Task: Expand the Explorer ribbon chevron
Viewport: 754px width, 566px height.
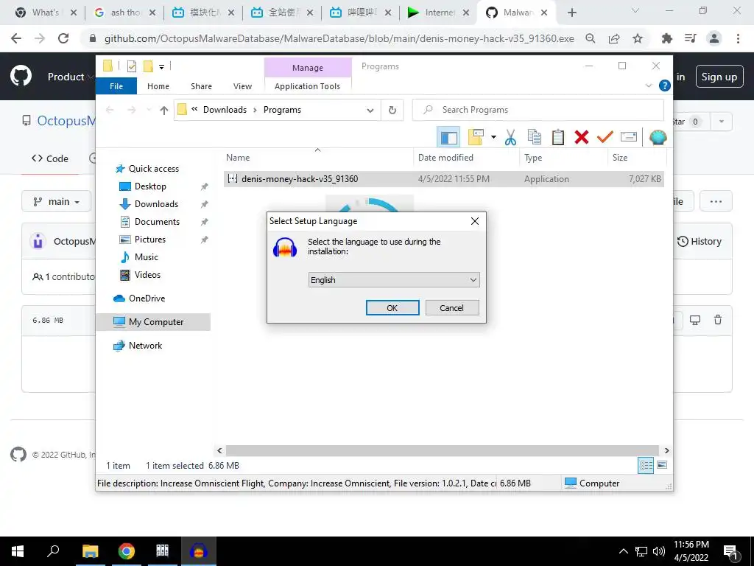Action: point(648,85)
